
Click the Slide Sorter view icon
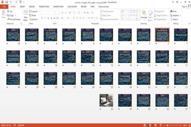click(150, 125)
